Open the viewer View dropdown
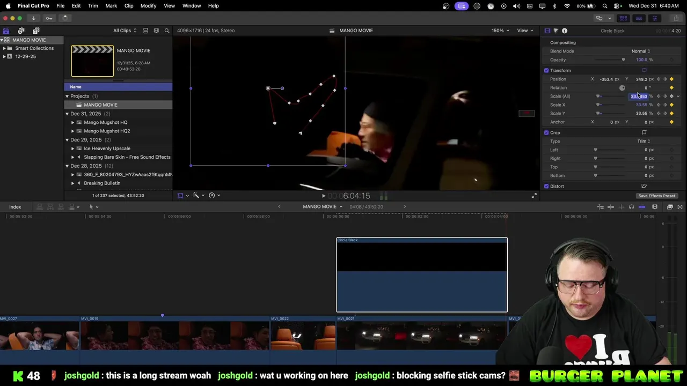Screen dimensions: 687x386 tap(525, 31)
